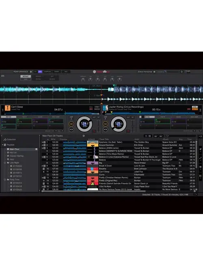This screenshot has width=203, height=266.
Task: Select the HOT CUE tab on deck 1
Action: coord(9,117)
